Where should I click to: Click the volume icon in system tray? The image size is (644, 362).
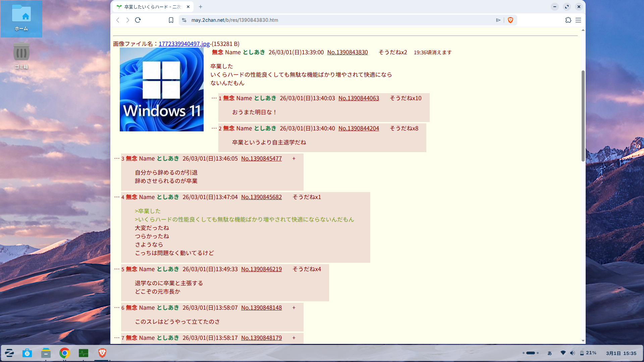pos(572,353)
